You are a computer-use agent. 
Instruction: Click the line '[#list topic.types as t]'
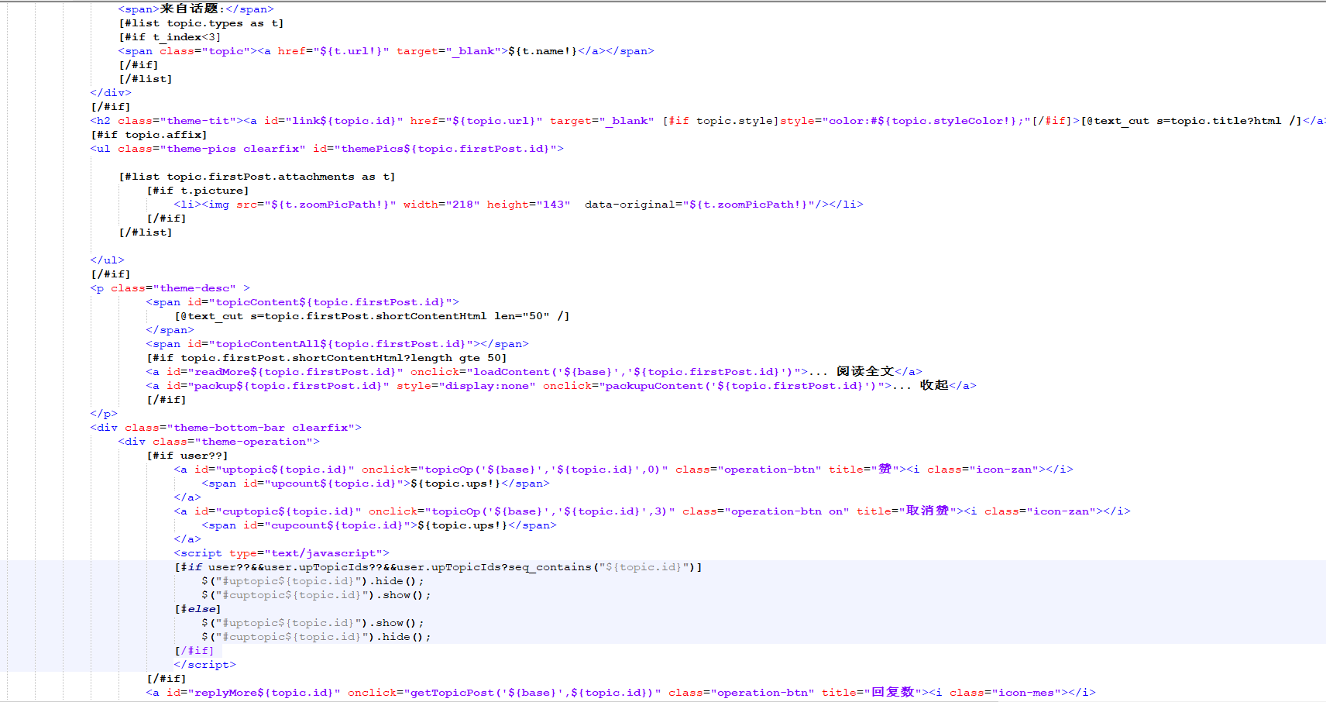click(x=201, y=23)
